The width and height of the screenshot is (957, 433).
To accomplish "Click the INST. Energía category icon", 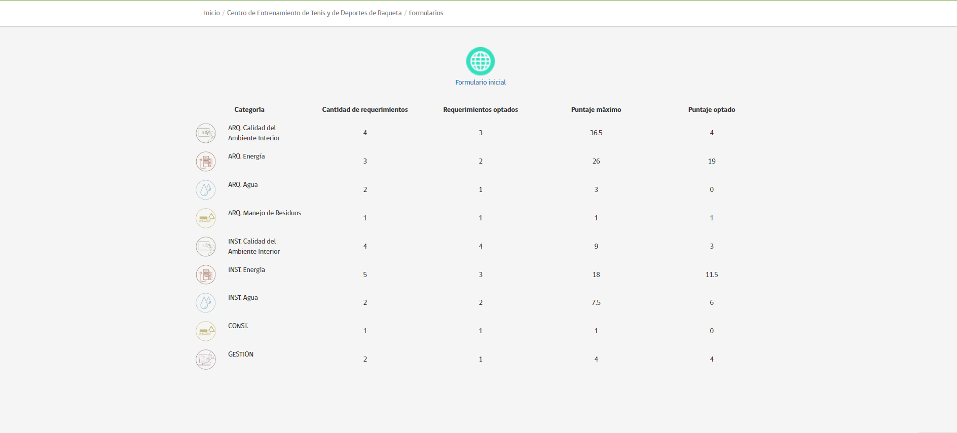I will [206, 274].
